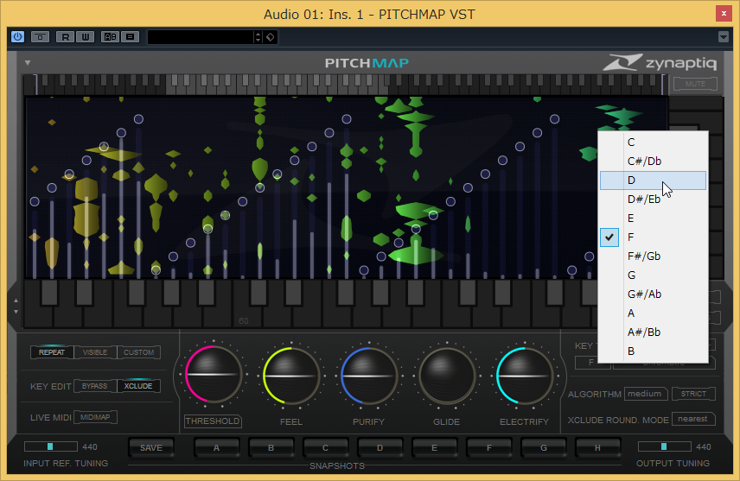Viewport: 740px width, 481px height.
Task: Click the top keyboard range overview strip
Action: click(346, 85)
